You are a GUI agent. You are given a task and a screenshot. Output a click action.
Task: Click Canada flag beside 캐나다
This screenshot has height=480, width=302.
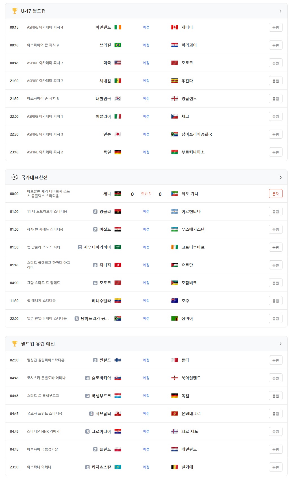coord(175,27)
